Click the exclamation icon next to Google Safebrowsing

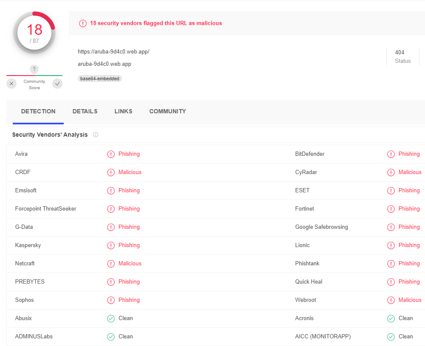pyautogui.click(x=391, y=227)
